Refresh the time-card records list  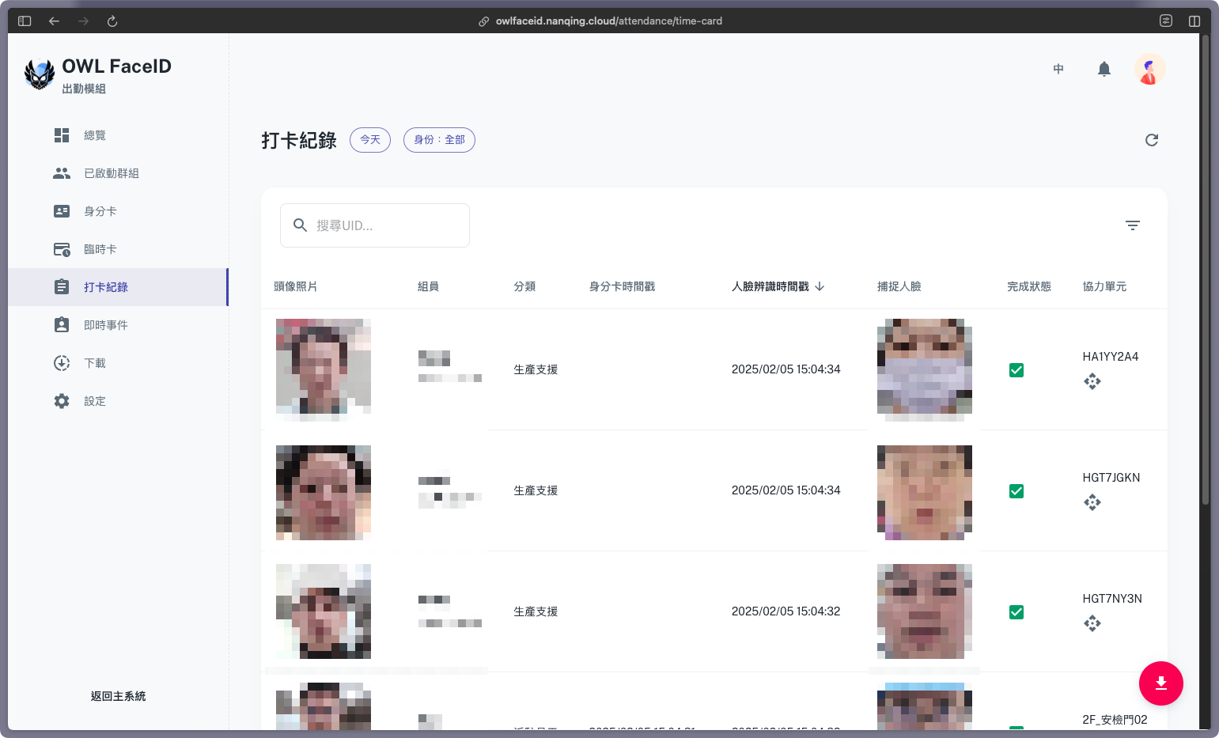tap(1152, 140)
